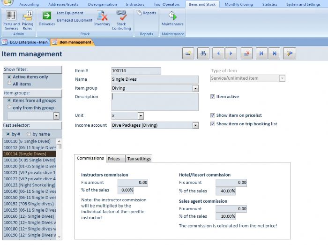This screenshot has height=245, width=328.
Task: Click the binoculars search icon
Action: coord(203,54)
